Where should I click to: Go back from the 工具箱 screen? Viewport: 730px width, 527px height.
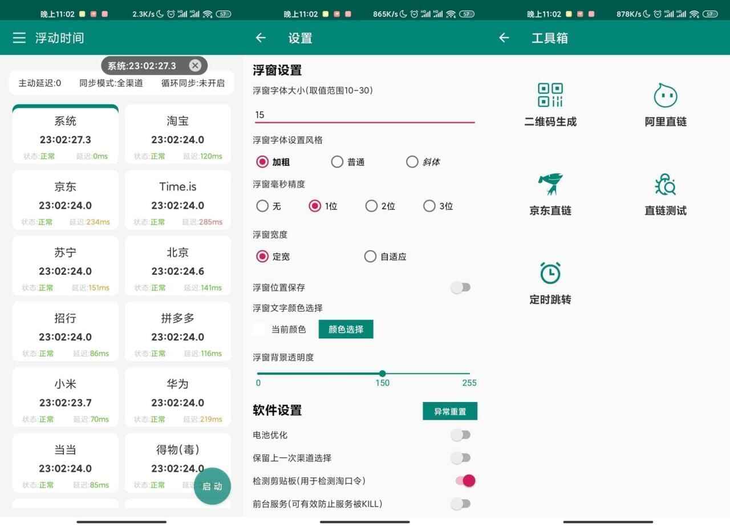[x=504, y=38]
